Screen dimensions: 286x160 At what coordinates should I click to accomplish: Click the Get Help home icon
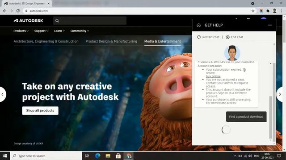click(198, 25)
